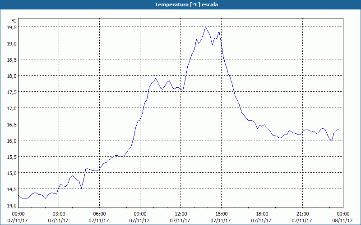
Task: Select the 06:00 time axis label
Action: pyautogui.click(x=99, y=214)
